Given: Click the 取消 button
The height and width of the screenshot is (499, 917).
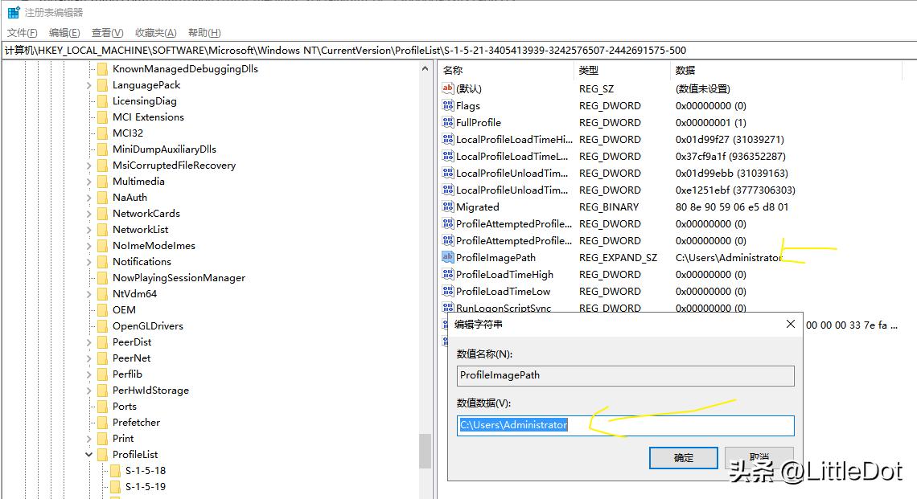Looking at the screenshot, I should (x=759, y=457).
